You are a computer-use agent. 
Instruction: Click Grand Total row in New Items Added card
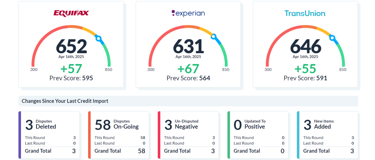point(329,151)
